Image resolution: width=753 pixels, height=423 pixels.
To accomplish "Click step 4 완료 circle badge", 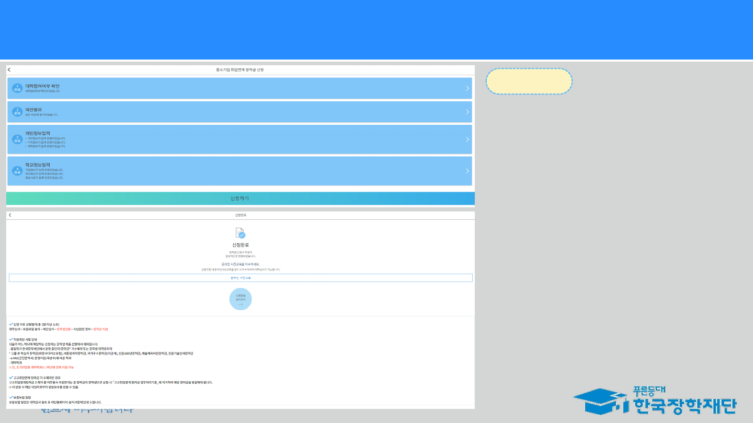I will pyautogui.click(x=17, y=171).
